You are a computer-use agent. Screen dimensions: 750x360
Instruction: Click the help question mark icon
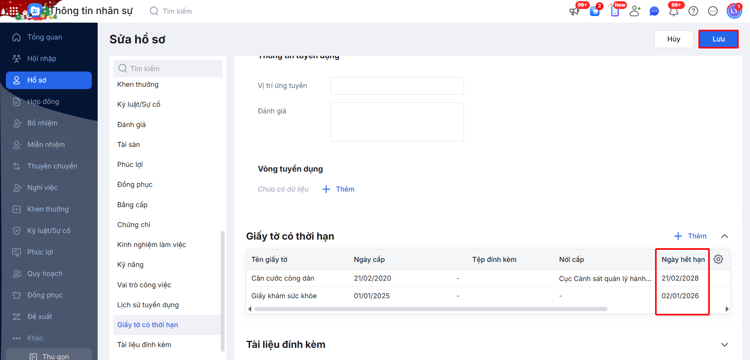pyautogui.click(x=693, y=11)
